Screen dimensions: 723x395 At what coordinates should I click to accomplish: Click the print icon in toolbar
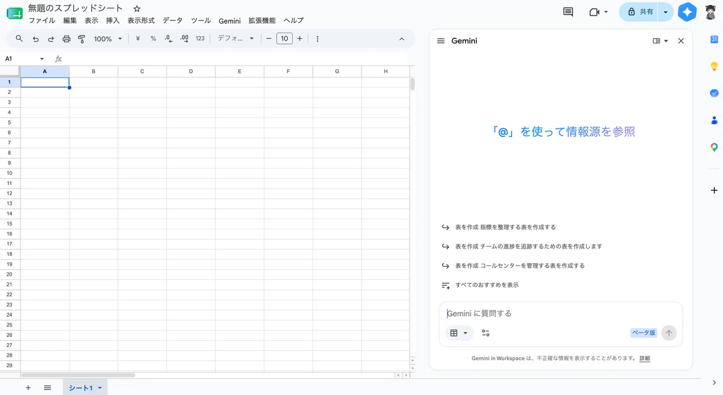[66, 39]
